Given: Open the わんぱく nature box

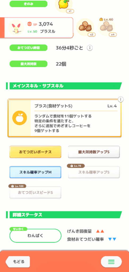Looking at the screenshot, I should click(x=35, y=236).
